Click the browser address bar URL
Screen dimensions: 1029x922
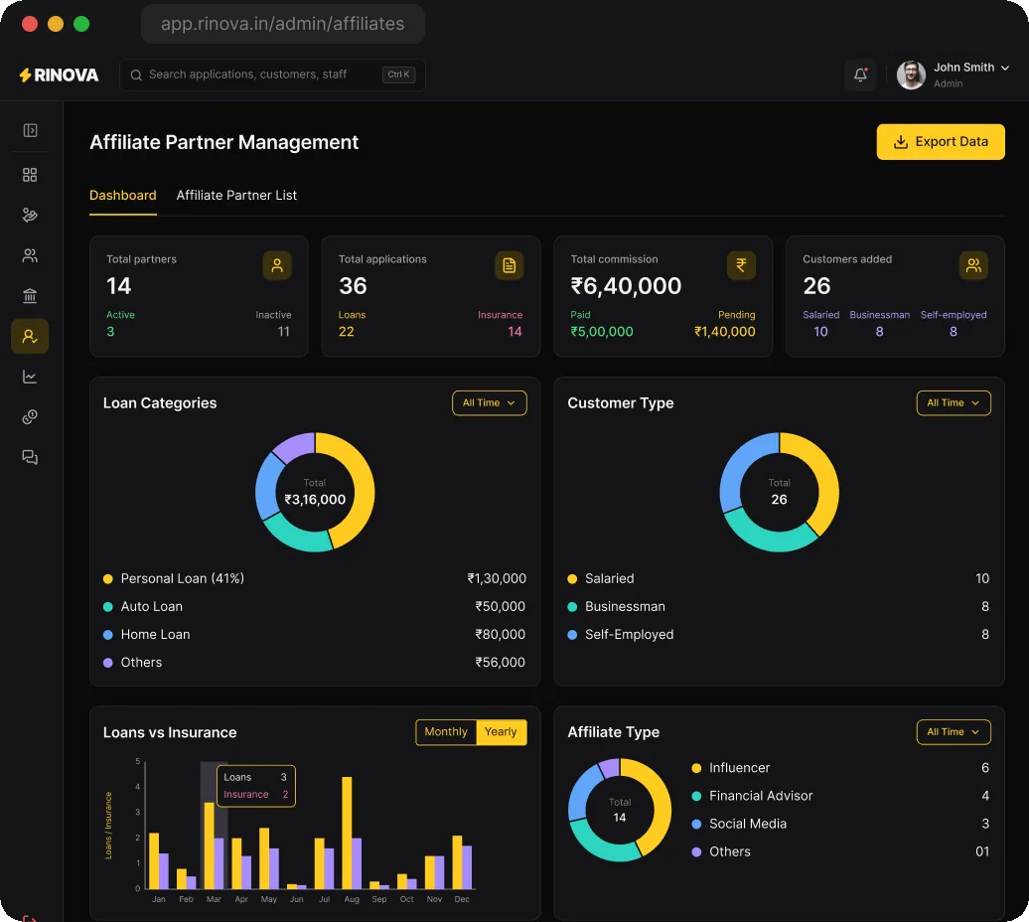[x=283, y=24]
